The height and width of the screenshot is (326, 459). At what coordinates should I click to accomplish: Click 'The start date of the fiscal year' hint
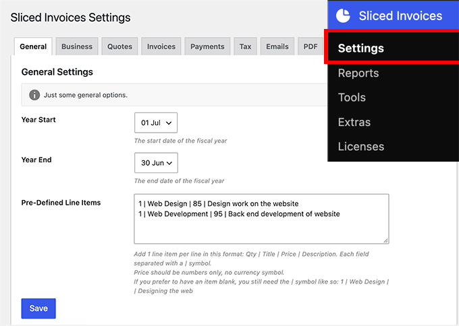(180, 141)
